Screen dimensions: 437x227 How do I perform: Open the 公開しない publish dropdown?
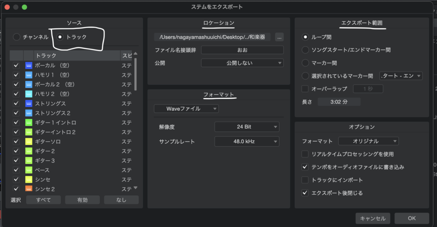pos(242,63)
